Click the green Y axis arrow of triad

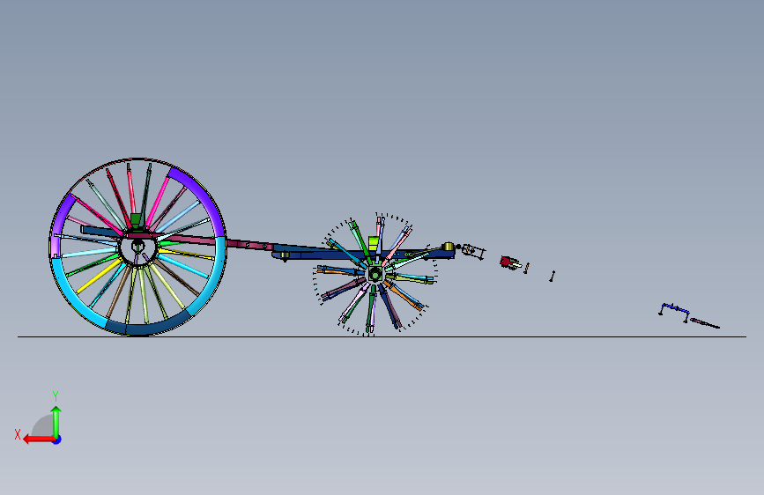[56, 420]
